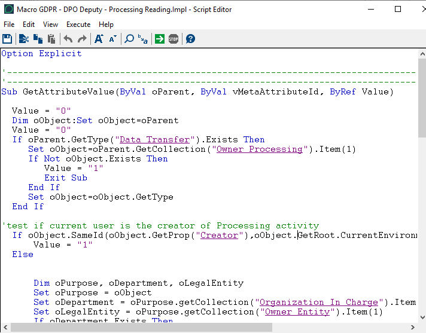Open Find with the magnifier icon

click(129, 39)
